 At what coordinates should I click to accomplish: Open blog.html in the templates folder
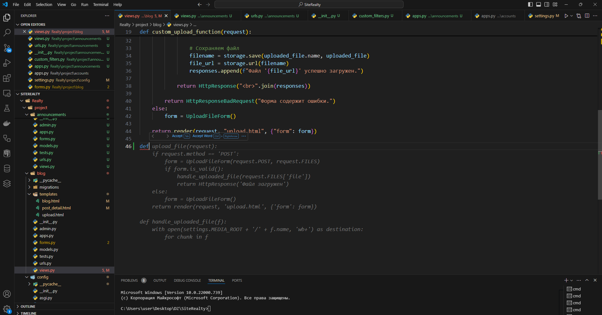coord(51,201)
